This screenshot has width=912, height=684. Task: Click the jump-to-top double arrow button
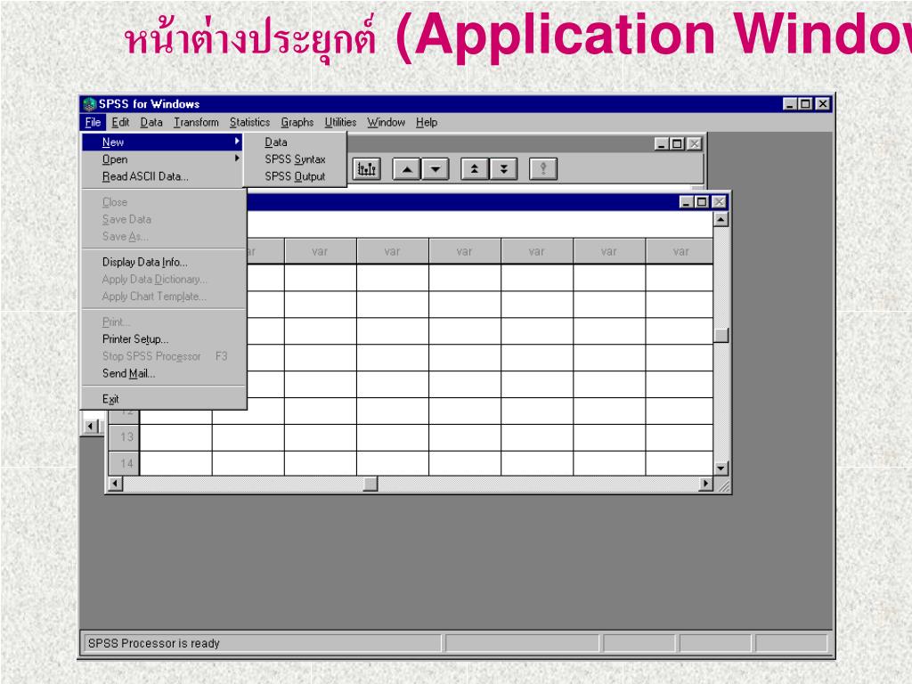[x=475, y=169]
